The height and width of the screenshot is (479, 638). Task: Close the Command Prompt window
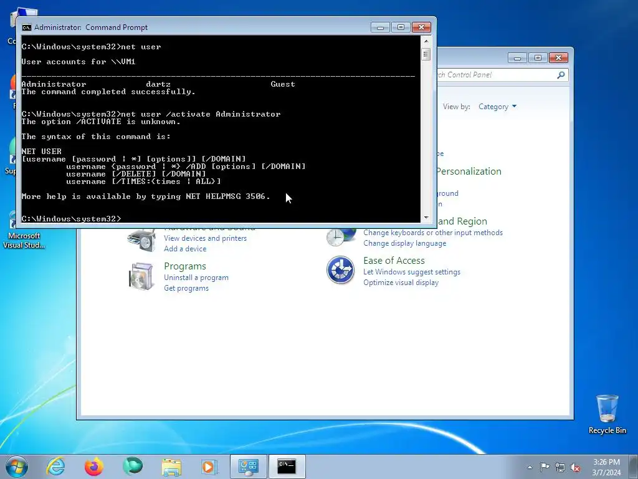pyautogui.click(x=421, y=27)
